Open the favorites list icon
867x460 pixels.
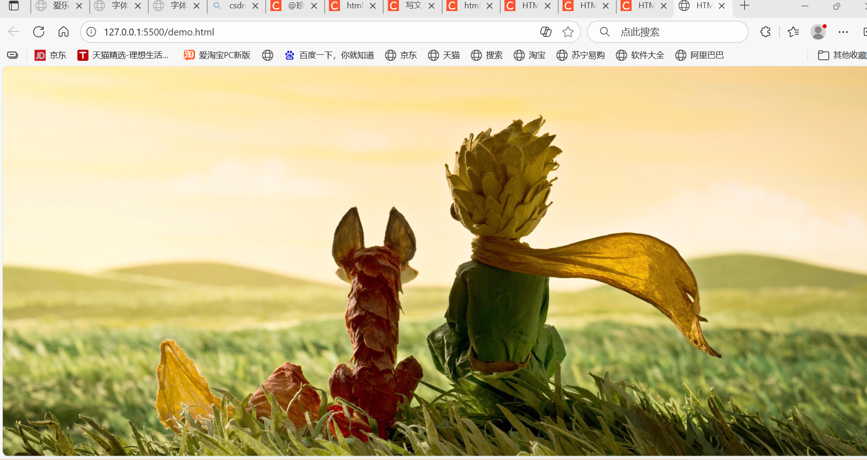pos(793,32)
